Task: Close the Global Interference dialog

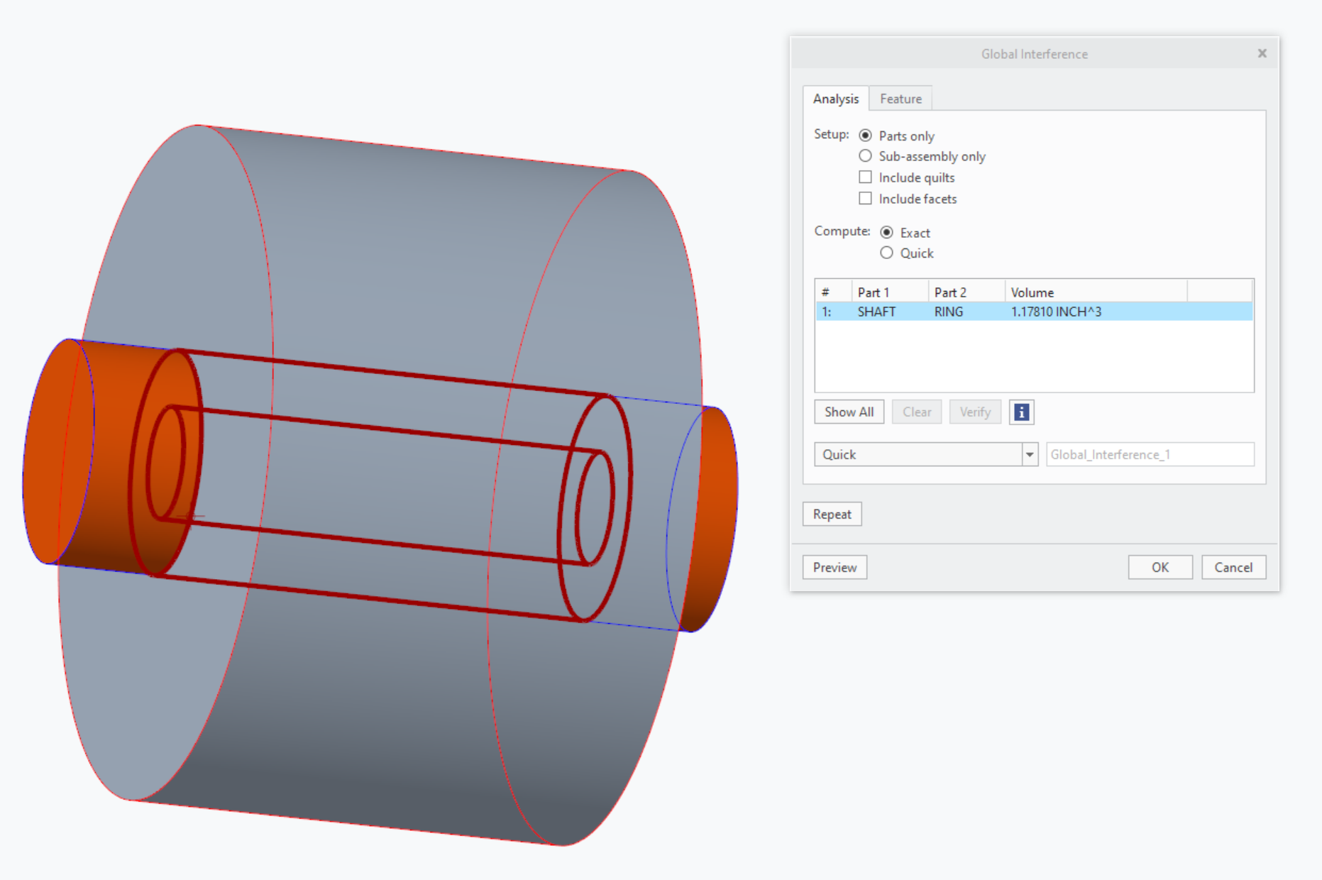Action: [1262, 53]
